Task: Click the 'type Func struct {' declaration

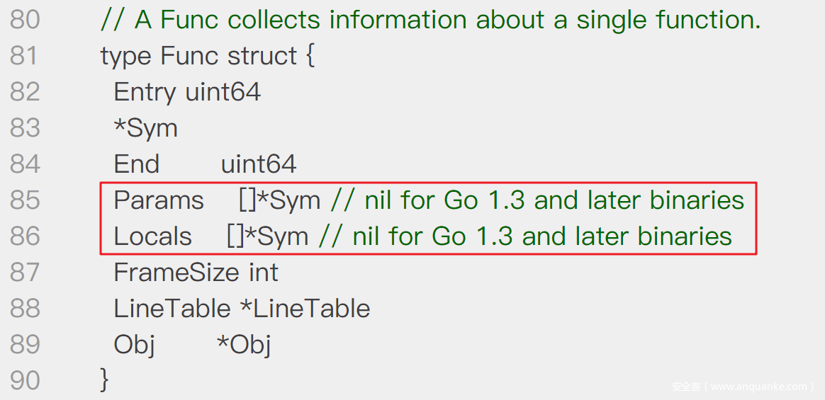Action: [x=207, y=56]
